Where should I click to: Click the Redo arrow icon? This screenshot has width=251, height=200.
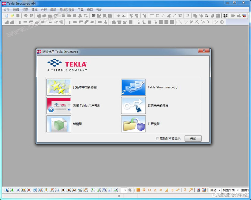31,16
